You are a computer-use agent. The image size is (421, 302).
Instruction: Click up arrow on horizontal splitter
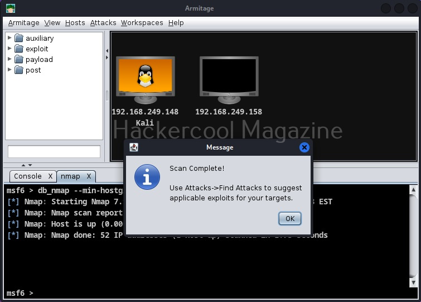(x=23, y=165)
